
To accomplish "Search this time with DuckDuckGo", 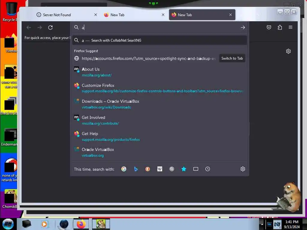I will [x=148, y=169].
